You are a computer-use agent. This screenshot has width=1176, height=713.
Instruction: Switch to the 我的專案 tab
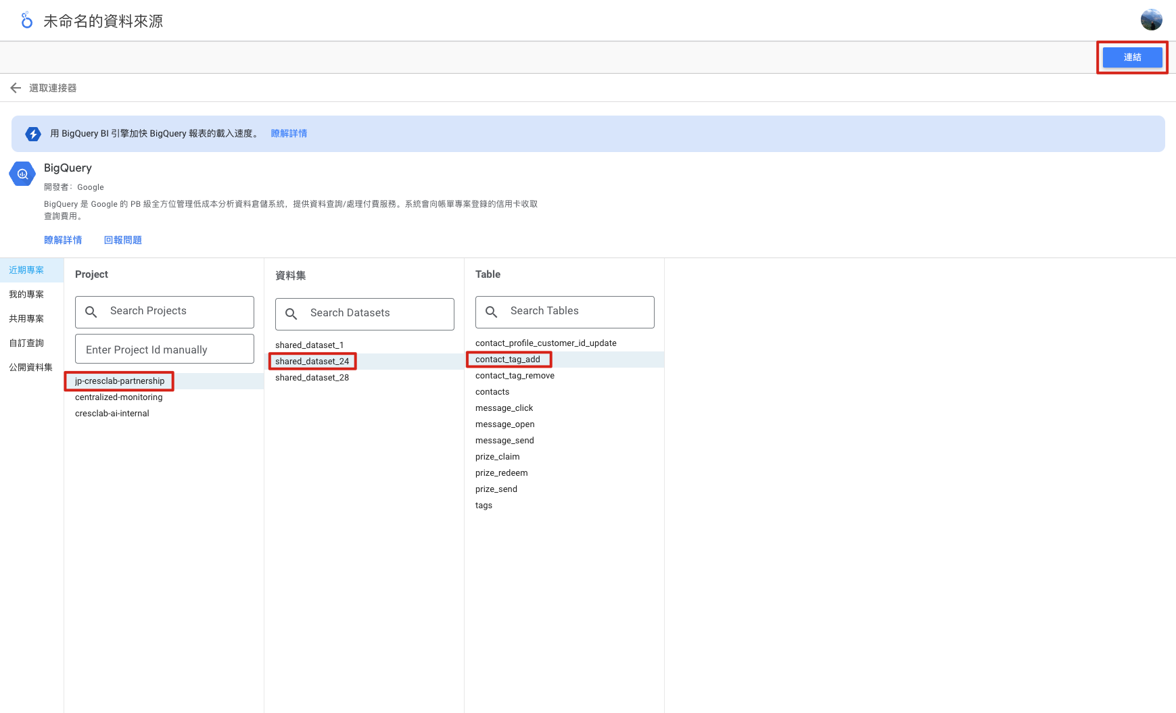[32, 295]
